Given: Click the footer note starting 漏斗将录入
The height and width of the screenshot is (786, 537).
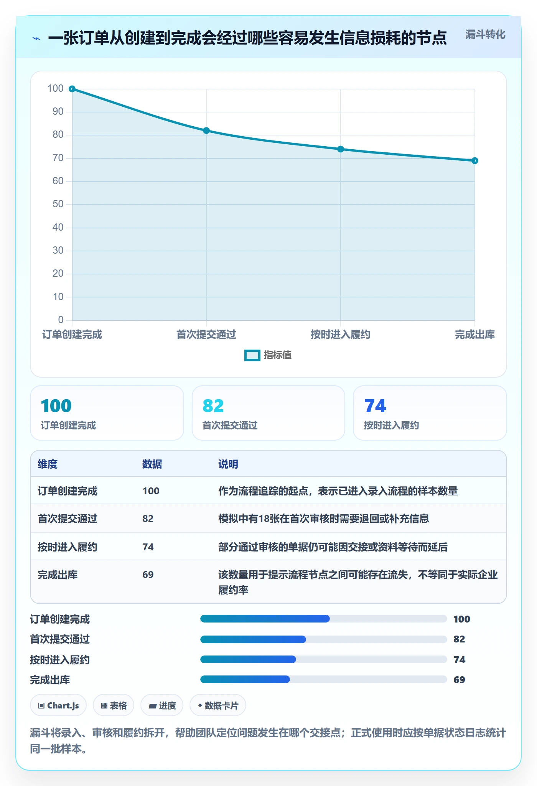Looking at the screenshot, I should click(268, 741).
